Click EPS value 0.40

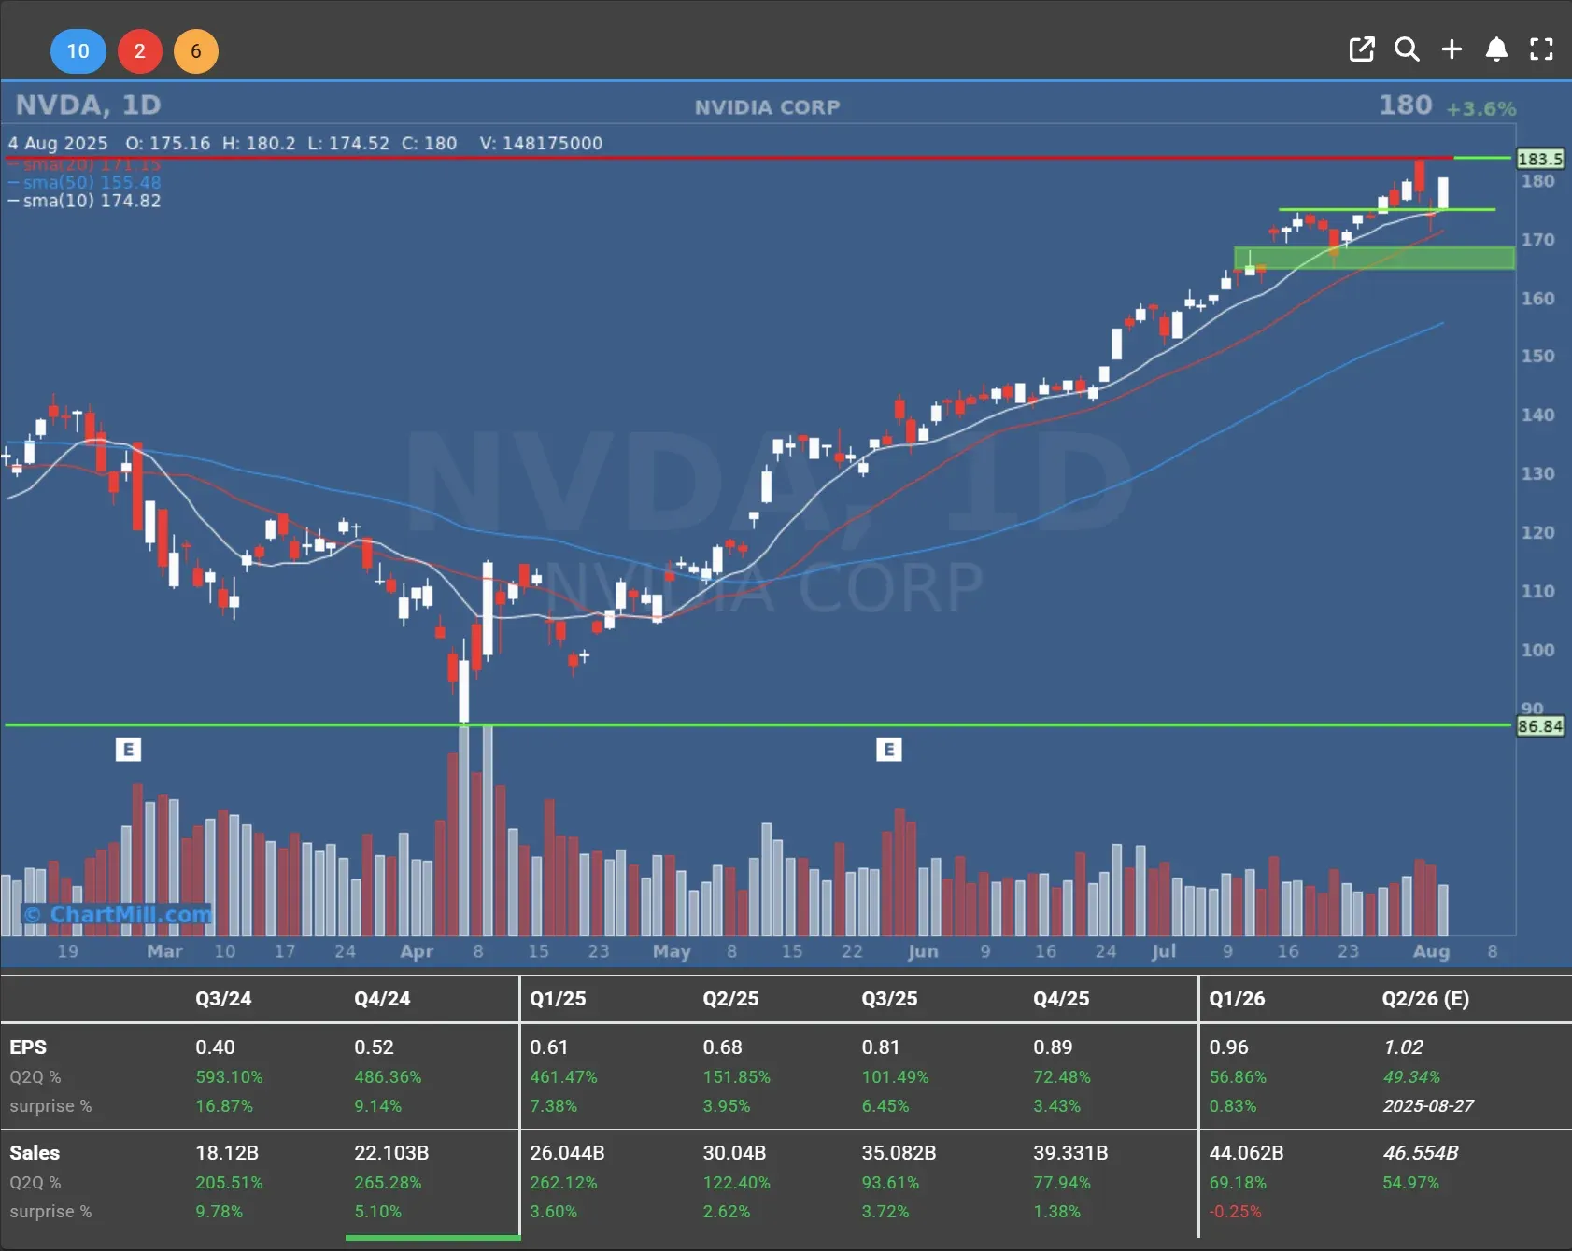(x=215, y=1047)
